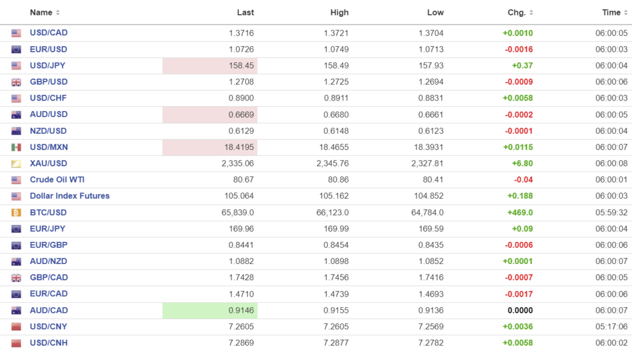Screen dimensions: 632x351
Task: Open the Dollar Index Futures link
Action: (70, 196)
